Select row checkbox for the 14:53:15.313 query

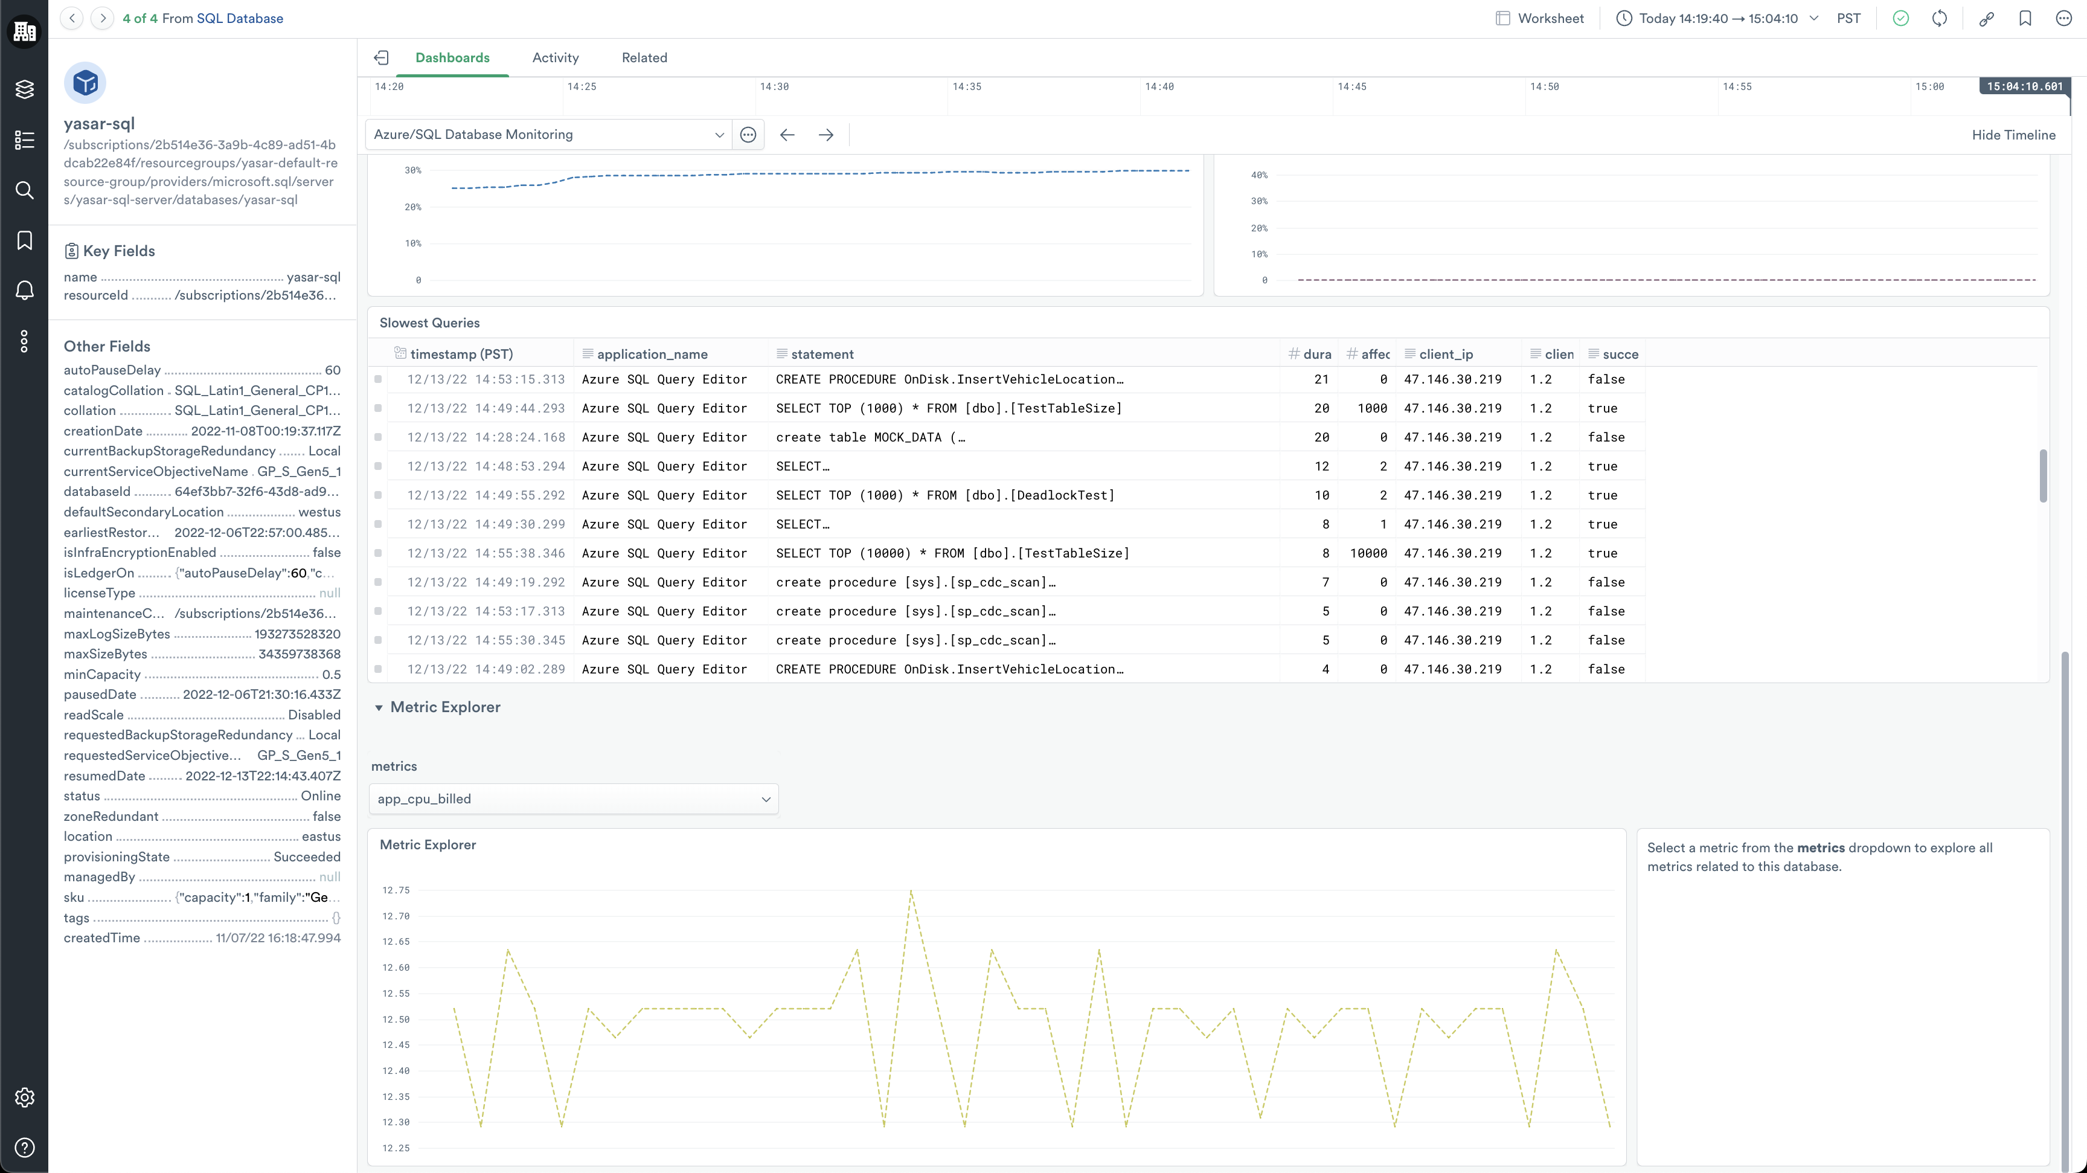click(379, 379)
